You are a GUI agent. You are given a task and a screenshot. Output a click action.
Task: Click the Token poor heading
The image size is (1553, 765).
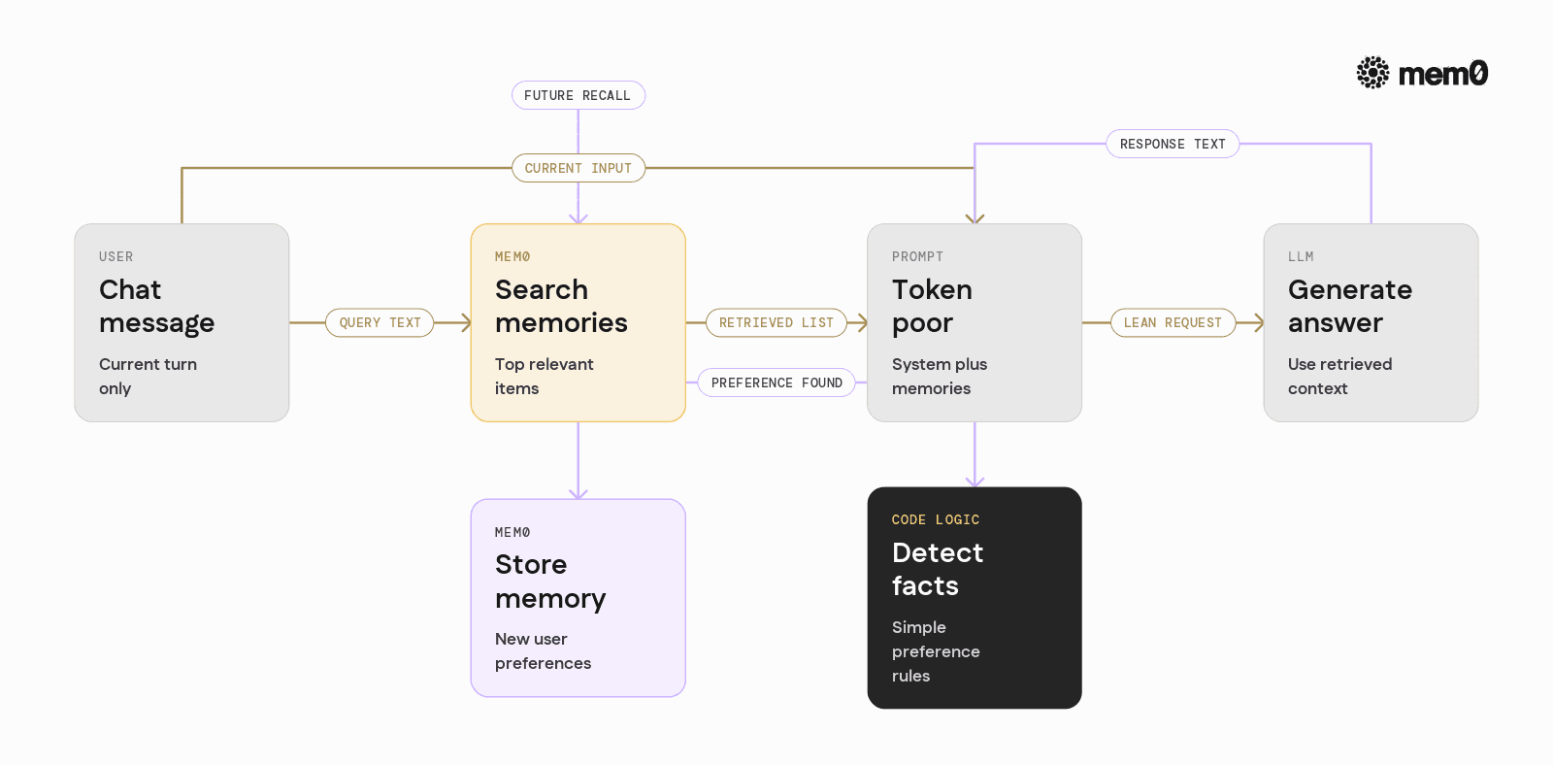coord(932,306)
